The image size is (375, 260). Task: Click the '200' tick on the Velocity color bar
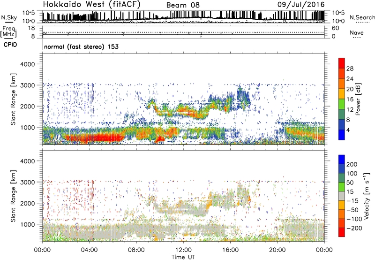point(352,164)
